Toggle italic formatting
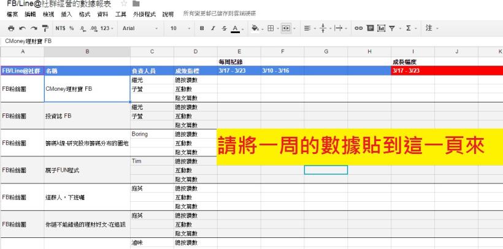The height and width of the screenshot is (249, 503). (213, 28)
